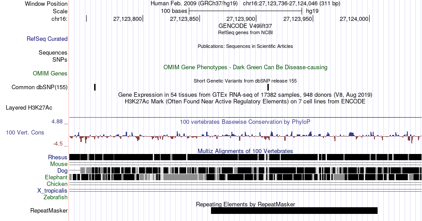The height and width of the screenshot is (221, 422).
Task: Click the -4.5 PhyloP lower value
Action: click(58, 144)
